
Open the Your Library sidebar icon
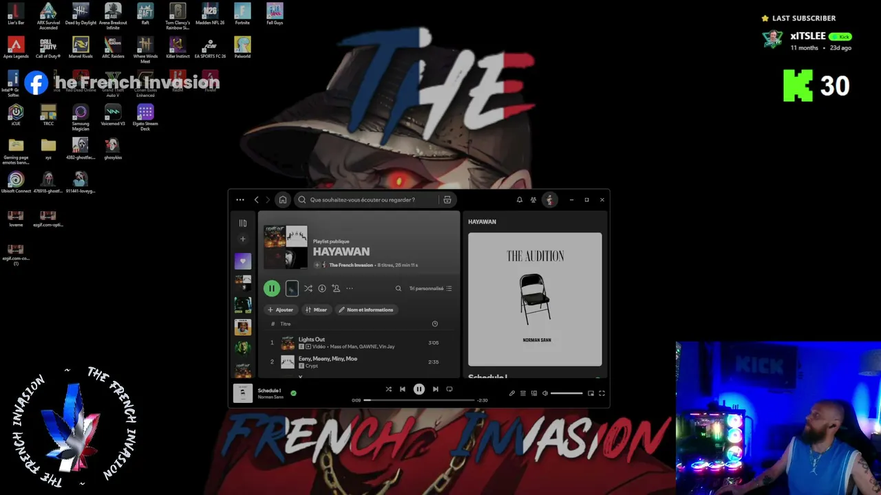[x=243, y=223]
